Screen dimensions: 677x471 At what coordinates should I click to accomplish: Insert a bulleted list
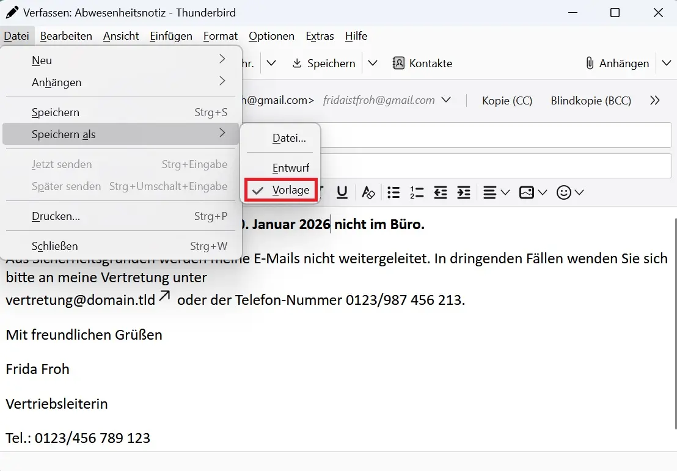click(393, 192)
